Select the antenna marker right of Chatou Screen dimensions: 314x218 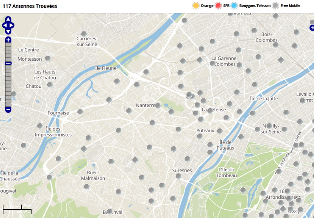click(x=50, y=85)
